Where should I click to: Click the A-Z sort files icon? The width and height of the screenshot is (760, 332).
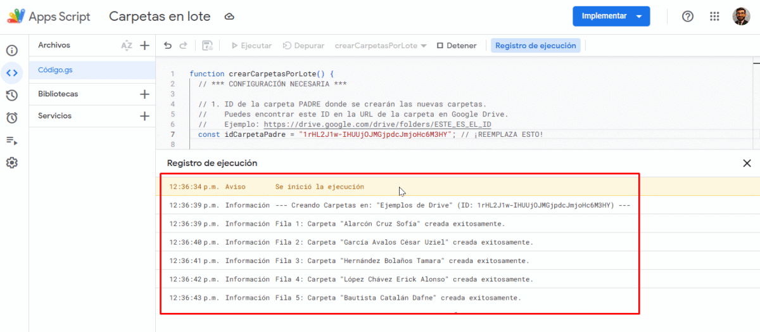pyautogui.click(x=127, y=46)
